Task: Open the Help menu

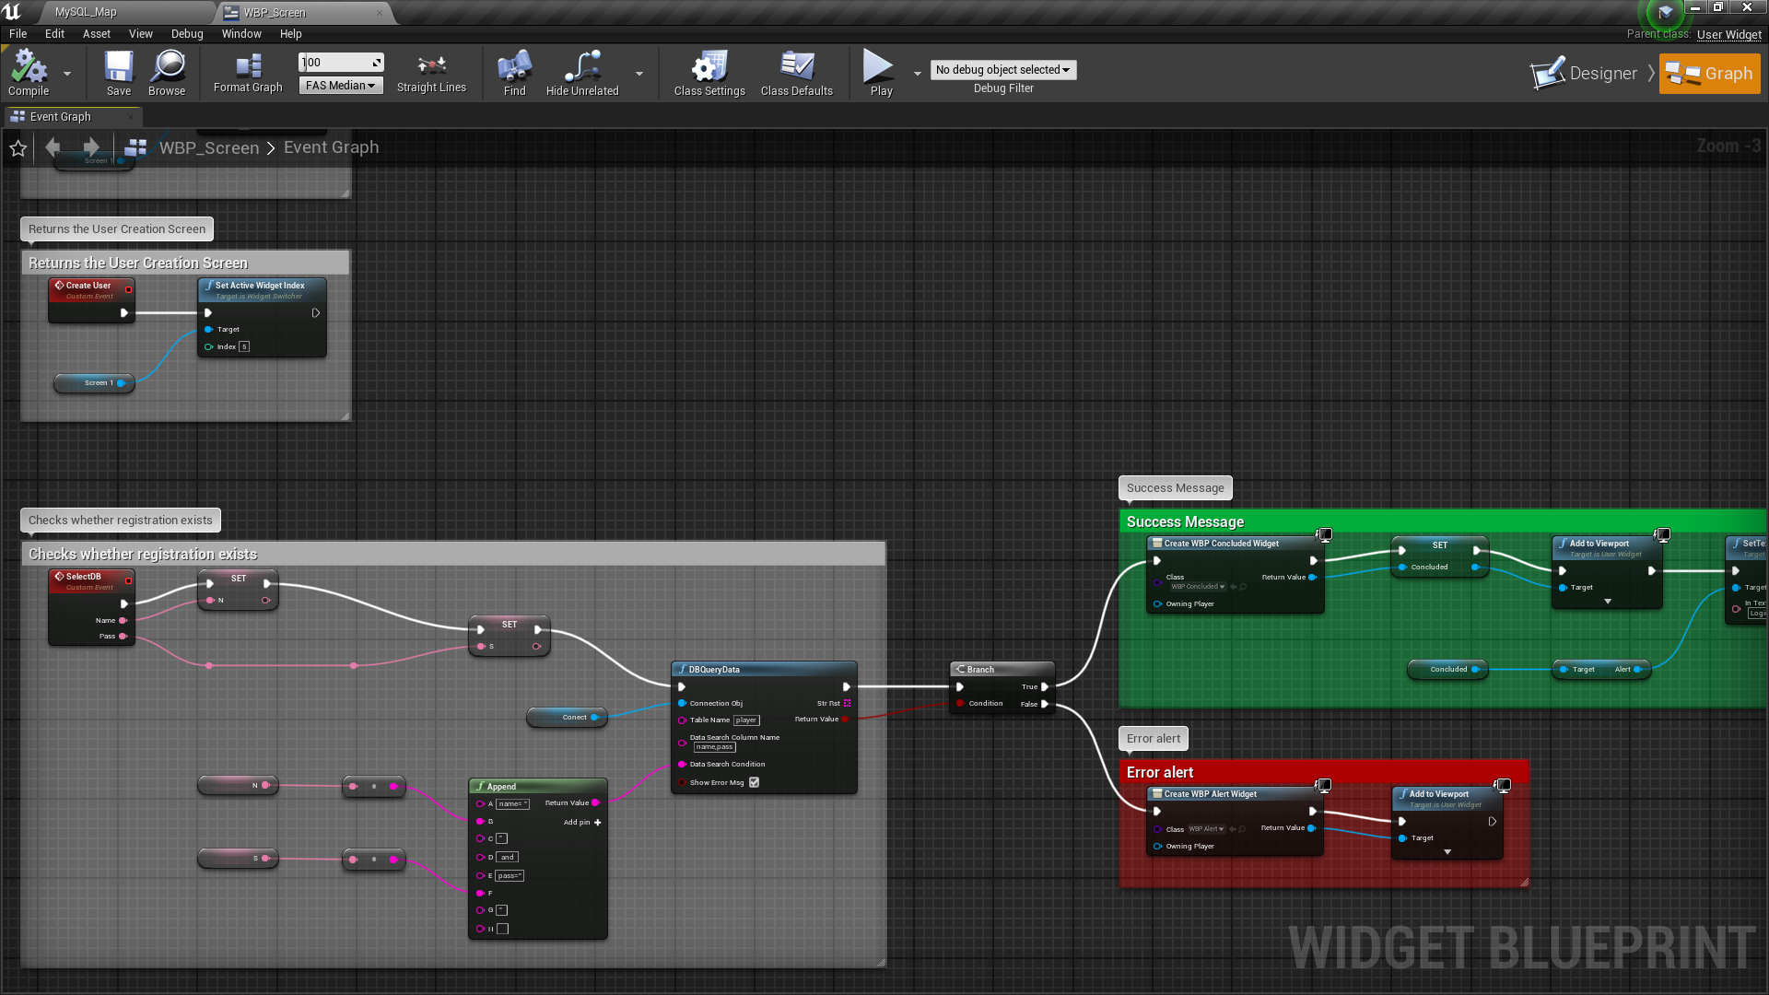Action: 291,34
